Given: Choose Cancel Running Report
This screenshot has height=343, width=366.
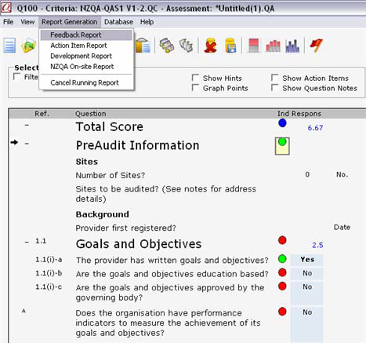Looking at the screenshot, I should coord(86,82).
